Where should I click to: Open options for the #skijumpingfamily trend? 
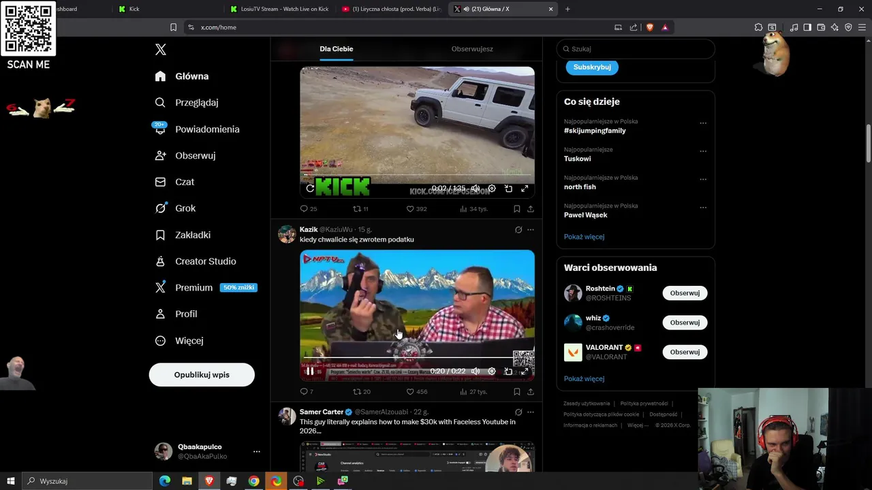[703, 123]
